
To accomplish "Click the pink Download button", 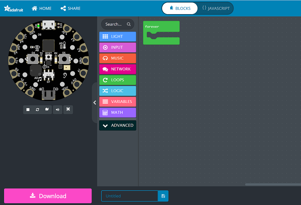I will (x=48, y=196).
